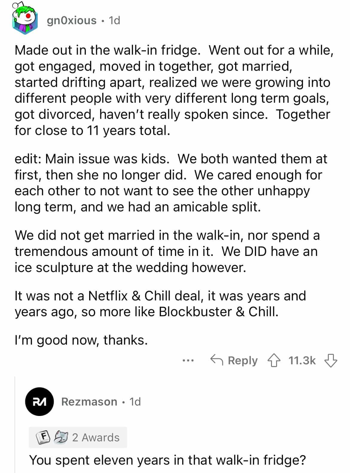Image resolution: width=350 pixels, height=473 pixels.
Task: Open gn0xious's snoo avatar
Action: pos(25,20)
